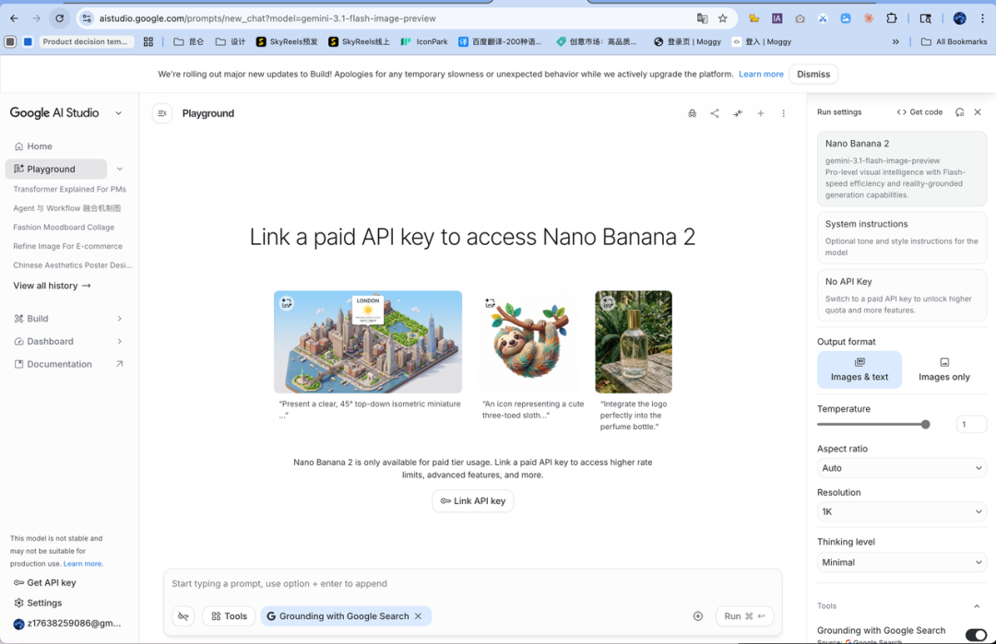
Task: Expand the Thinking level dropdown
Action: point(901,562)
